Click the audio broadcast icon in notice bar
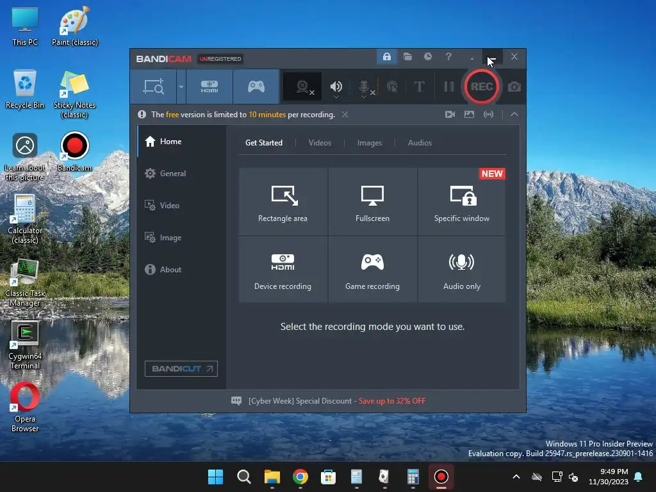Viewport: 656px width, 492px height. [x=488, y=114]
